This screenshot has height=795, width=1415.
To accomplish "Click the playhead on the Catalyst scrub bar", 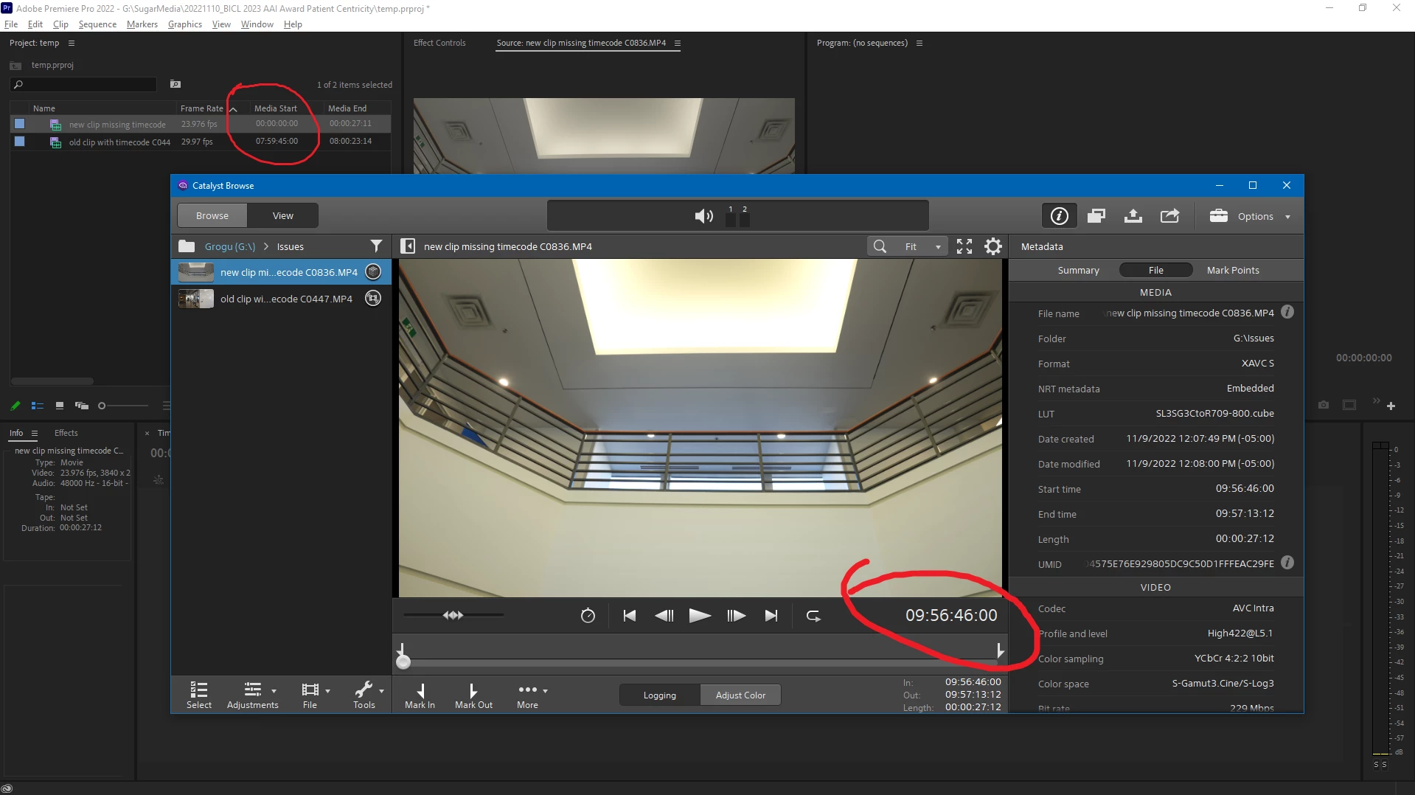I will 403,662.
